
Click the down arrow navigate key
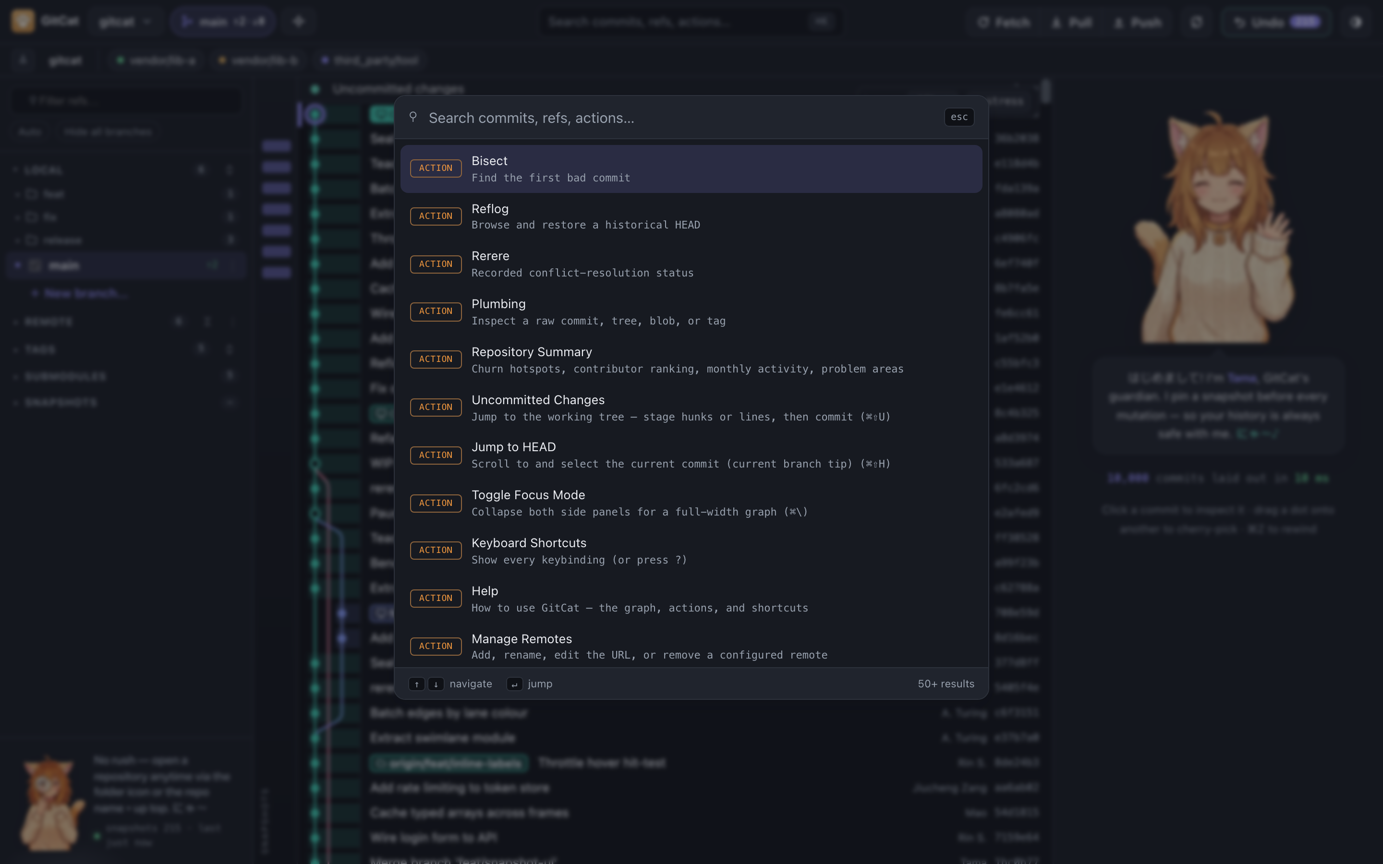(x=436, y=684)
